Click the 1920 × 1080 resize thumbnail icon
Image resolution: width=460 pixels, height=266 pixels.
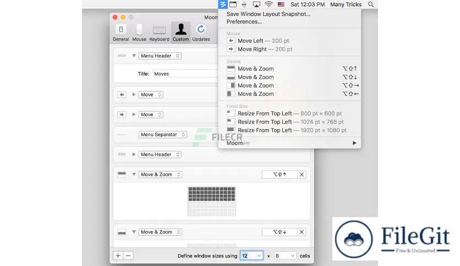click(x=231, y=130)
